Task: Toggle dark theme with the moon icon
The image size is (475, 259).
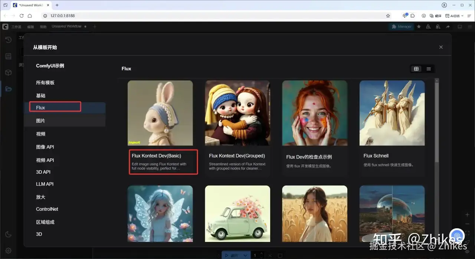Action: pyautogui.click(x=8, y=234)
